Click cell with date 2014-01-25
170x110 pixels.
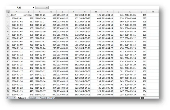(40, 15)
